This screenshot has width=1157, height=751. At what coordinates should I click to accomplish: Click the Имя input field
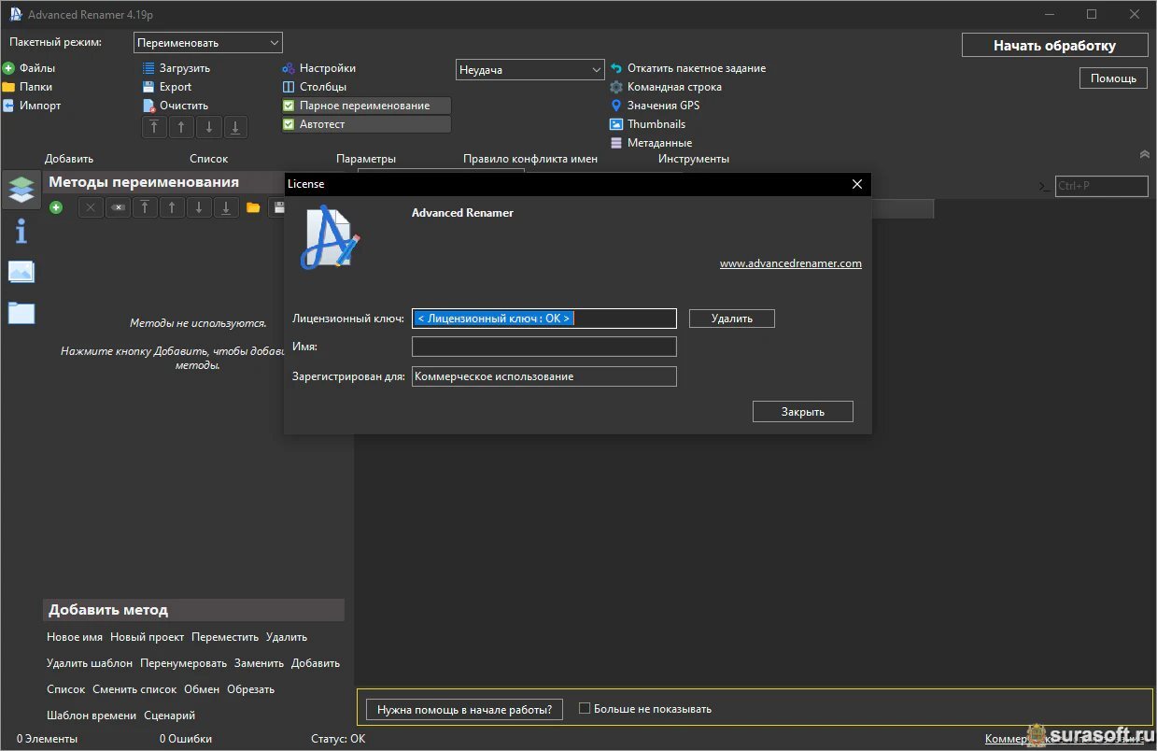pyautogui.click(x=543, y=347)
